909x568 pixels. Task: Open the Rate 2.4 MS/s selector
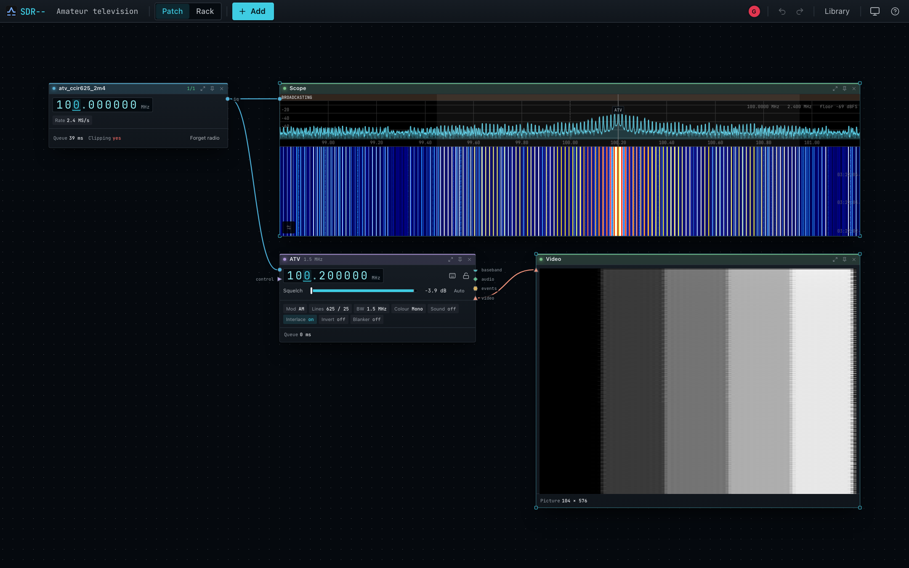(72, 120)
